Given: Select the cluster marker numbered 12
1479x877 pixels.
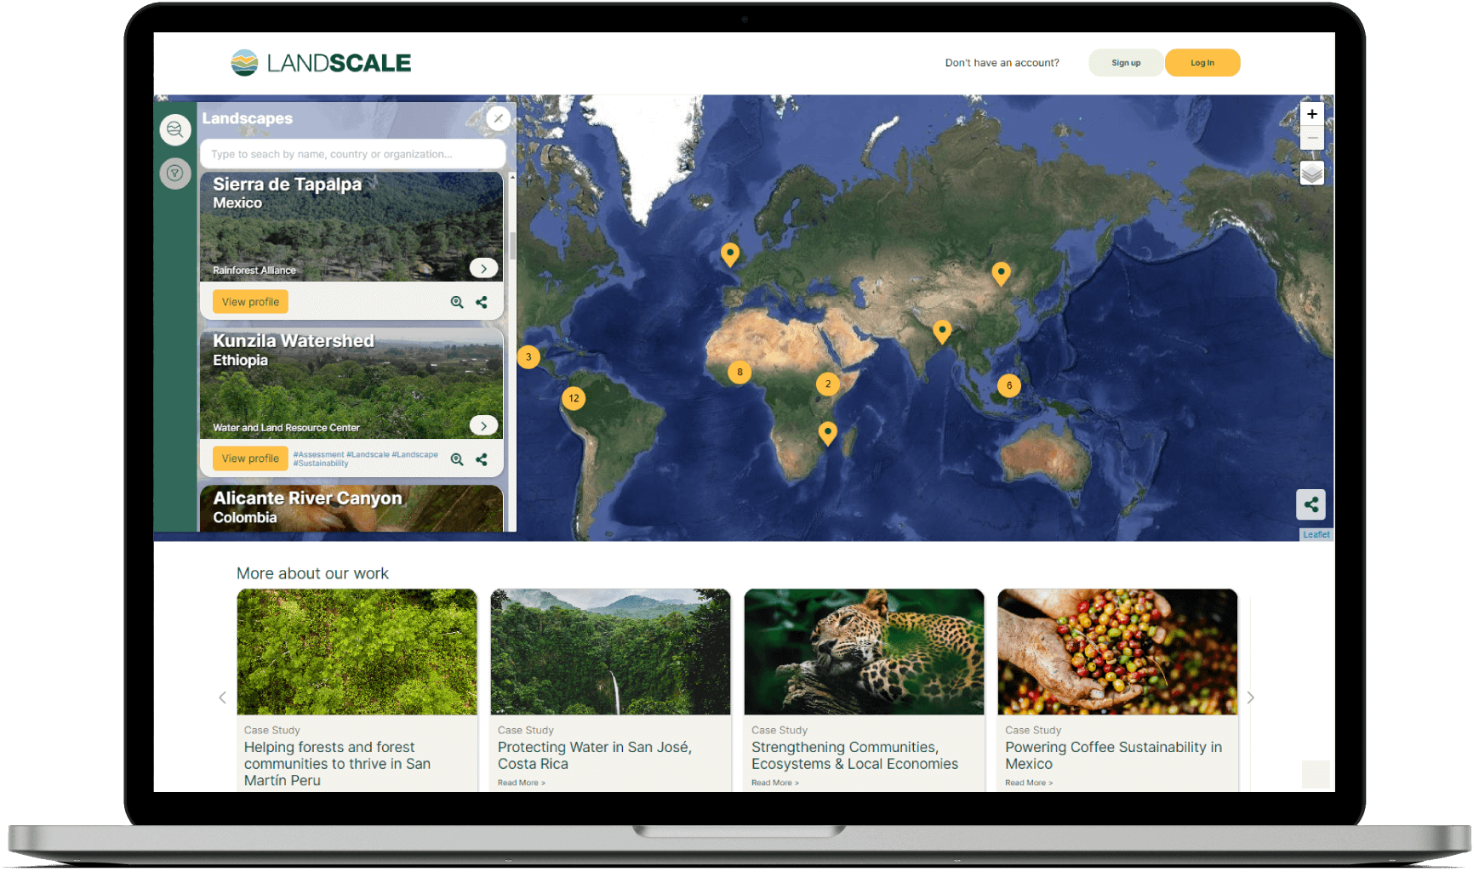Looking at the screenshot, I should point(574,398).
